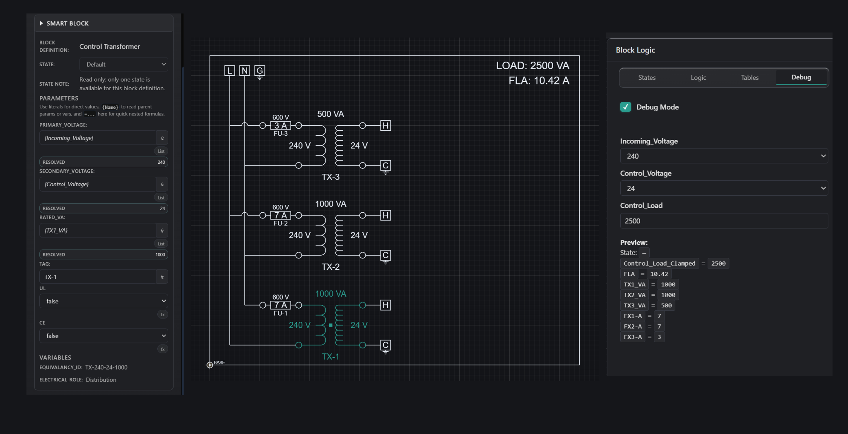The width and height of the screenshot is (848, 434).
Task: Switch to the States tab
Action: [647, 78]
